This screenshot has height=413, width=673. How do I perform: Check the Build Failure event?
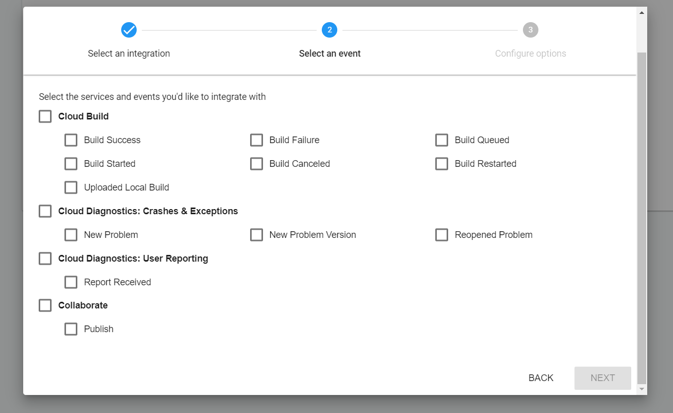256,140
